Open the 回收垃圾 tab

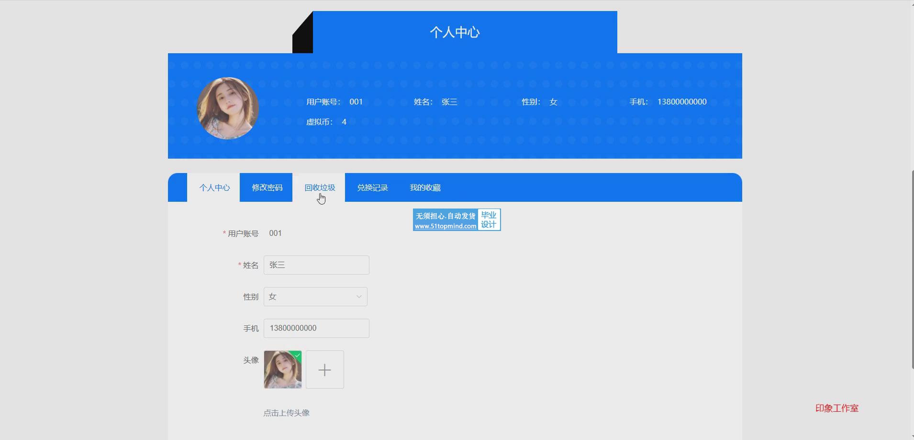coord(319,188)
